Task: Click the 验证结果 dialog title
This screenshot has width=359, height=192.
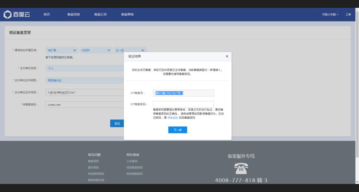Action: [135, 56]
